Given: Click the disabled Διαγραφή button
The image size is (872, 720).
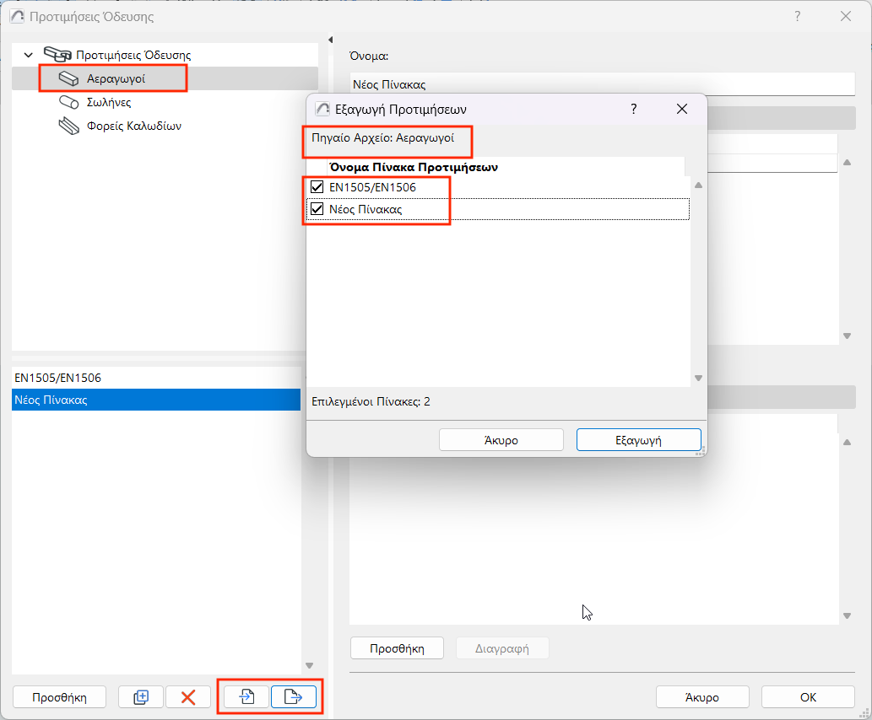Looking at the screenshot, I should (502, 648).
